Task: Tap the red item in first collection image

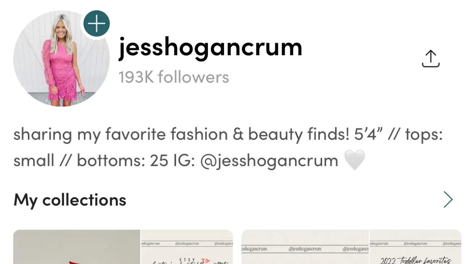Action: click(x=77, y=263)
